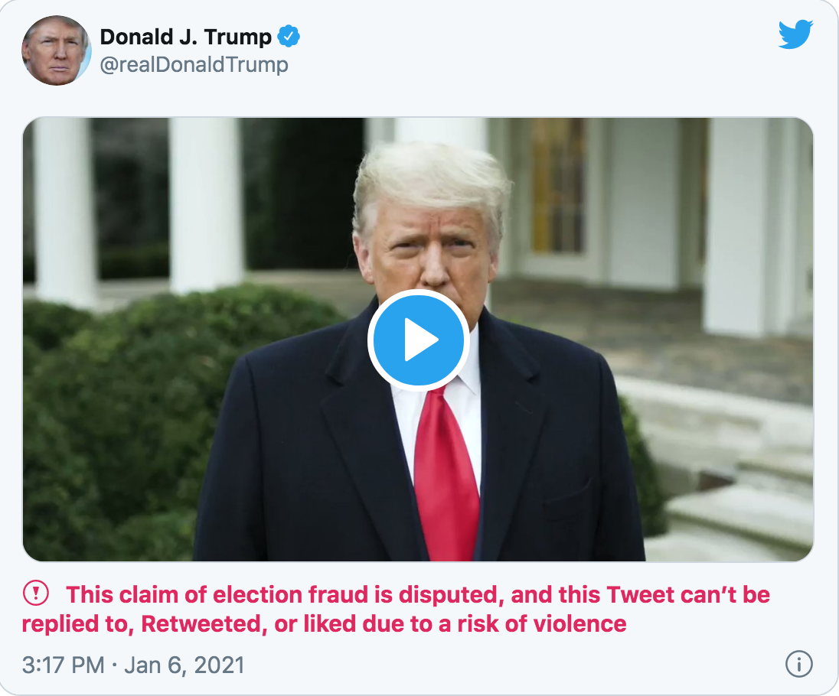Open Twitter via the bird icon
This screenshot has width=839, height=696.
[795, 33]
